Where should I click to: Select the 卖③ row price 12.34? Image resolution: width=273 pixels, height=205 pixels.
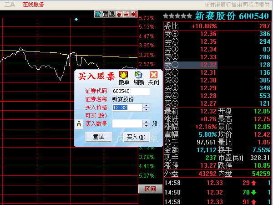[x=208, y=49]
